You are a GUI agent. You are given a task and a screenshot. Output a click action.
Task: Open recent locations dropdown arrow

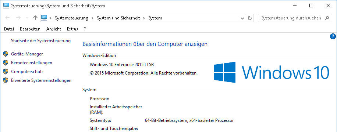point(27,18)
